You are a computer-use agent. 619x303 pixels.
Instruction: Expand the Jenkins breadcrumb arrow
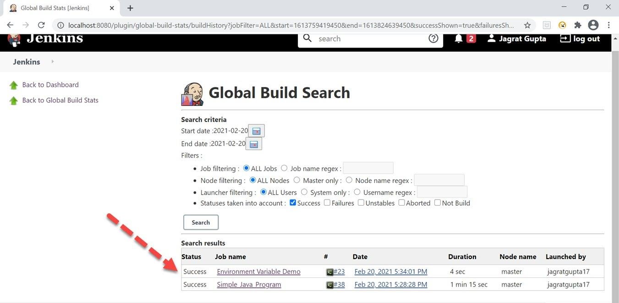[x=52, y=61]
